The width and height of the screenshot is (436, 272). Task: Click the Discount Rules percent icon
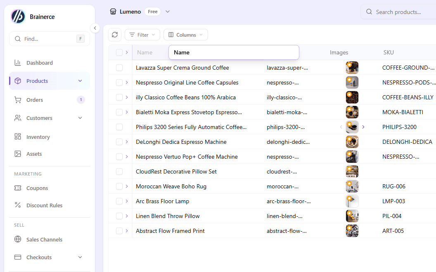click(18, 205)
